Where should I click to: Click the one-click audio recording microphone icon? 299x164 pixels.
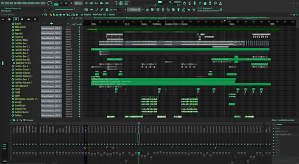coord(195,3)
